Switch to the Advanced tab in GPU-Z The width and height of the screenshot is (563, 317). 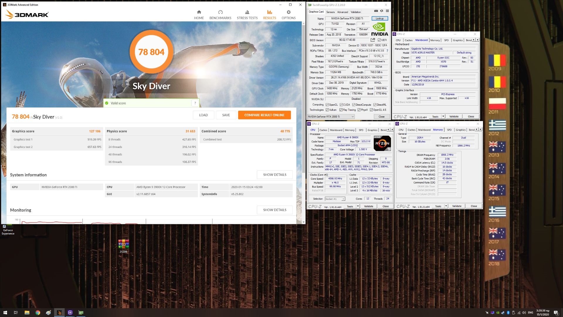(342, 12)
